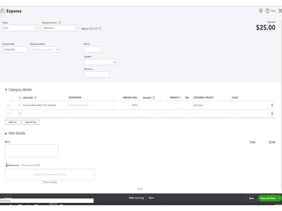
Task: Click the Help question mark icon
Action: [x=267, y=11]
